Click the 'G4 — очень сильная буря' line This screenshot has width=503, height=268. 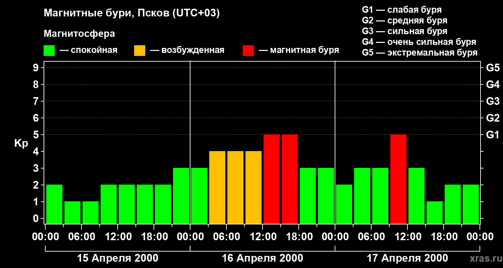click(x=419, y=42)
